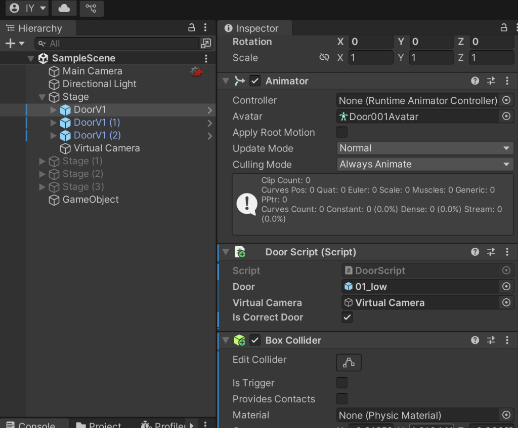Enable Apply Root Motion

click(342, 132)
